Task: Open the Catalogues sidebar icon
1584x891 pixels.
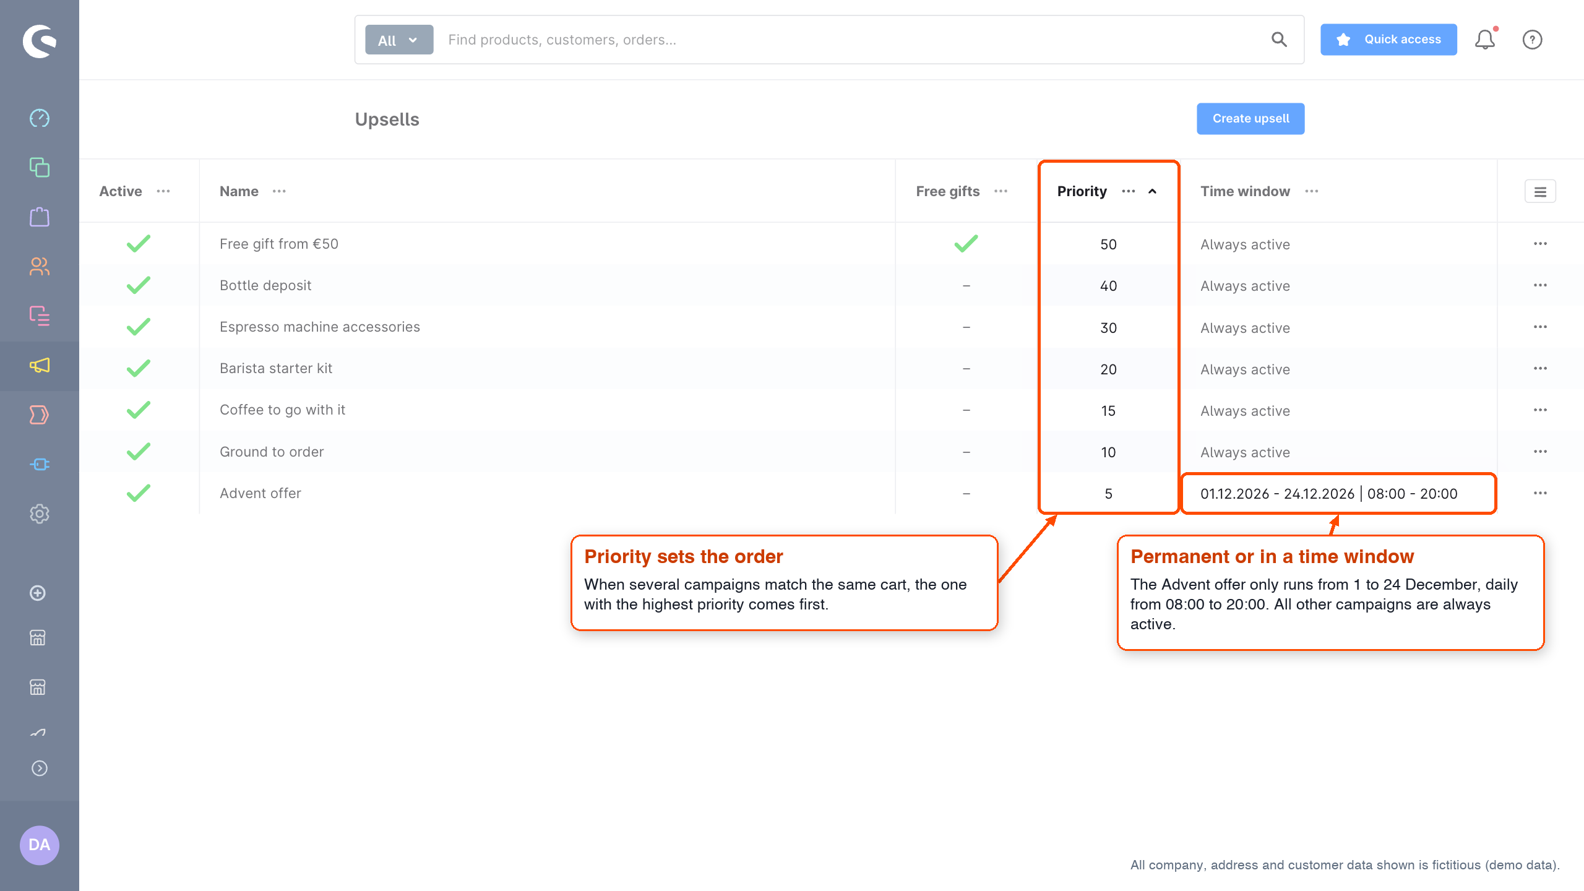Action: [x=40, y=167]
